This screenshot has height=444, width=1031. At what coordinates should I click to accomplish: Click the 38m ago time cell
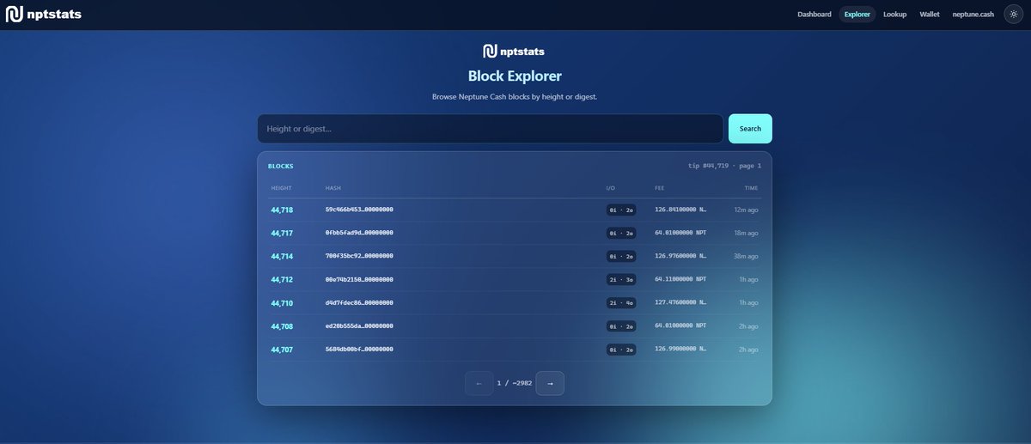coord(746,256)
